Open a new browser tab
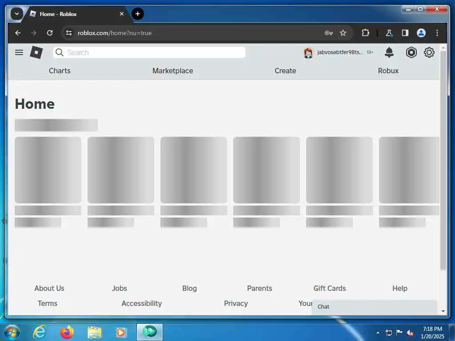Viewport: 455px width, 341px height. (x=138, y=14)
